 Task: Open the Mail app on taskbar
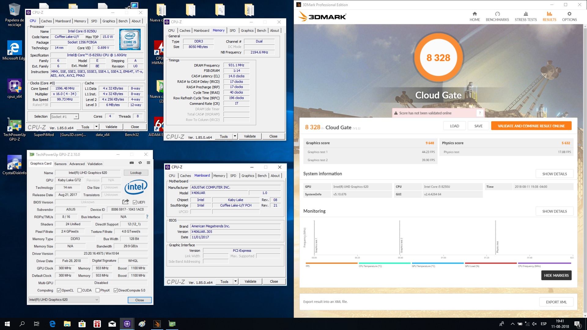click(112, 324)
